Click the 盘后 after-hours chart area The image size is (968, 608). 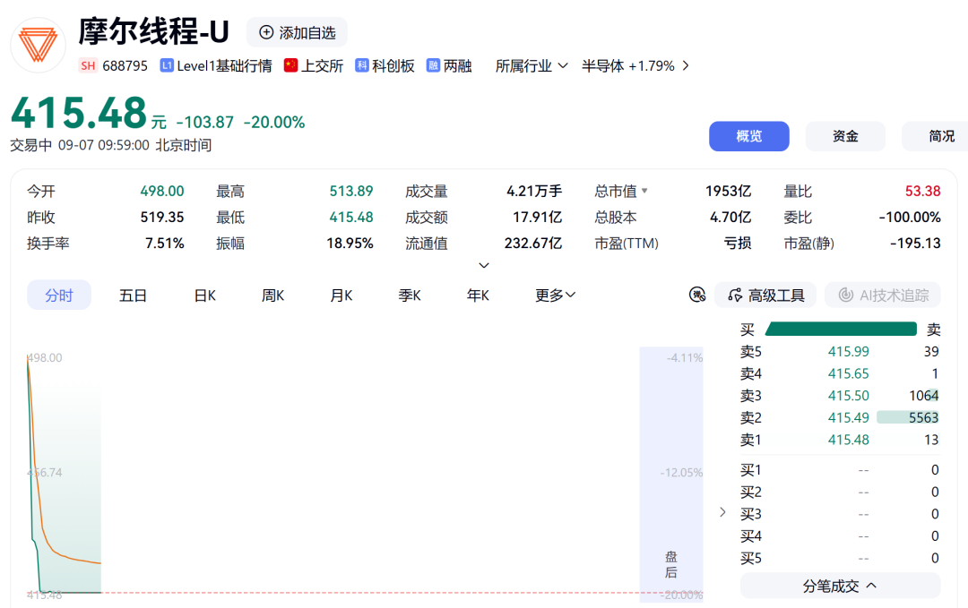coord(671,474)
